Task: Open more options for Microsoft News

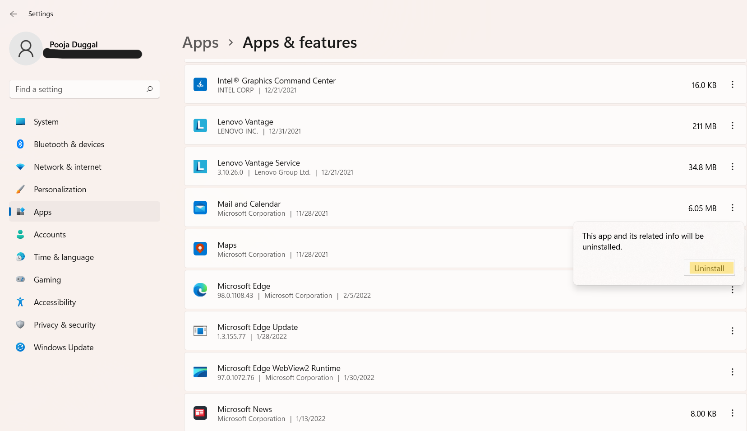Action: point(733,413)
